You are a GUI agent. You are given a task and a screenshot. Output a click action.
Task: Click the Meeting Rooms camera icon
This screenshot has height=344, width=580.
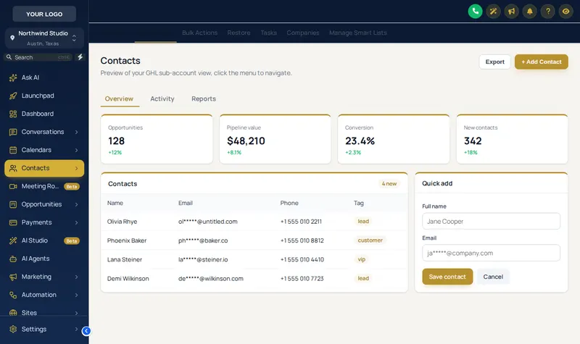[13, 186]
